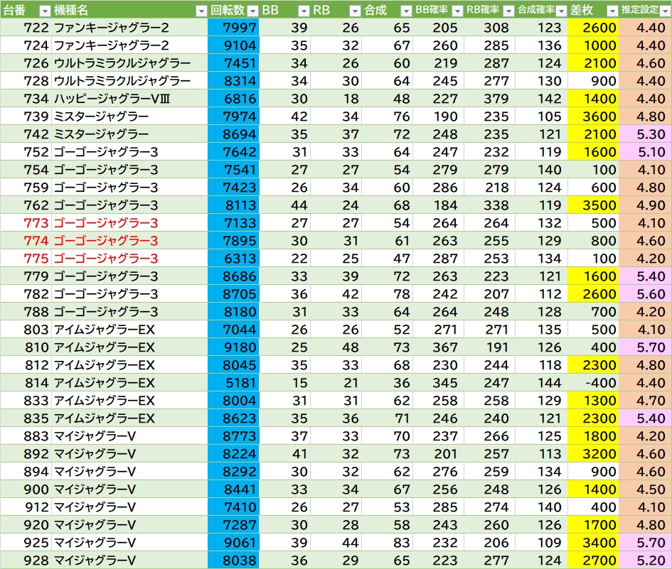Select rotation count cell 6816

coord(233,99)
